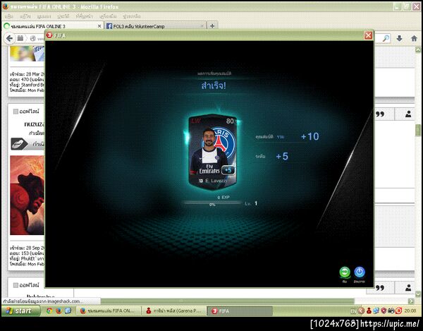Switch to Garena Plus taskbar button

pos(174,311)
